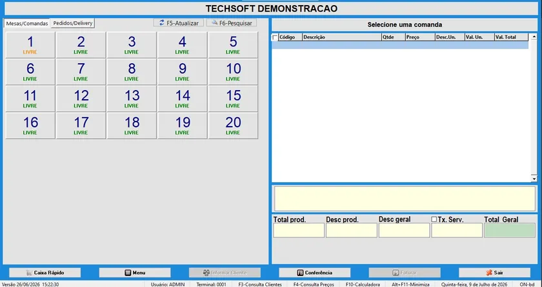Open table 10 tile

coord(233,72)
